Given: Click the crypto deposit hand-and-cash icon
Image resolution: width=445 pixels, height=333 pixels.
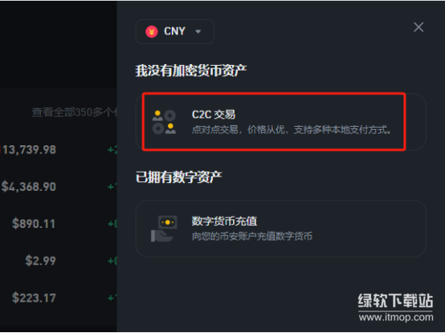Looking at the screenshot, I should tap(164, 229).
